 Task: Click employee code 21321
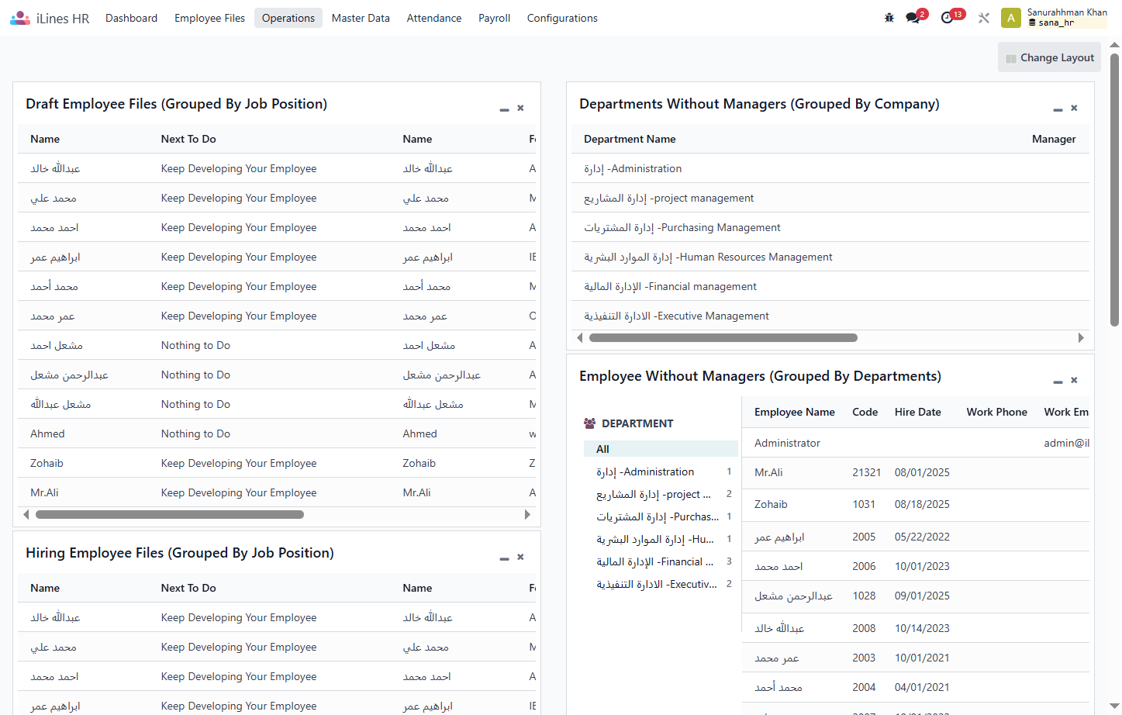point(867,472)
